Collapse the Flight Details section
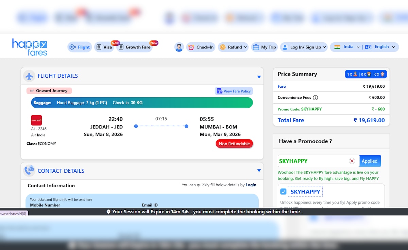Image resolution: width=408 pixels, height=250 pixels. coord(259,77)
